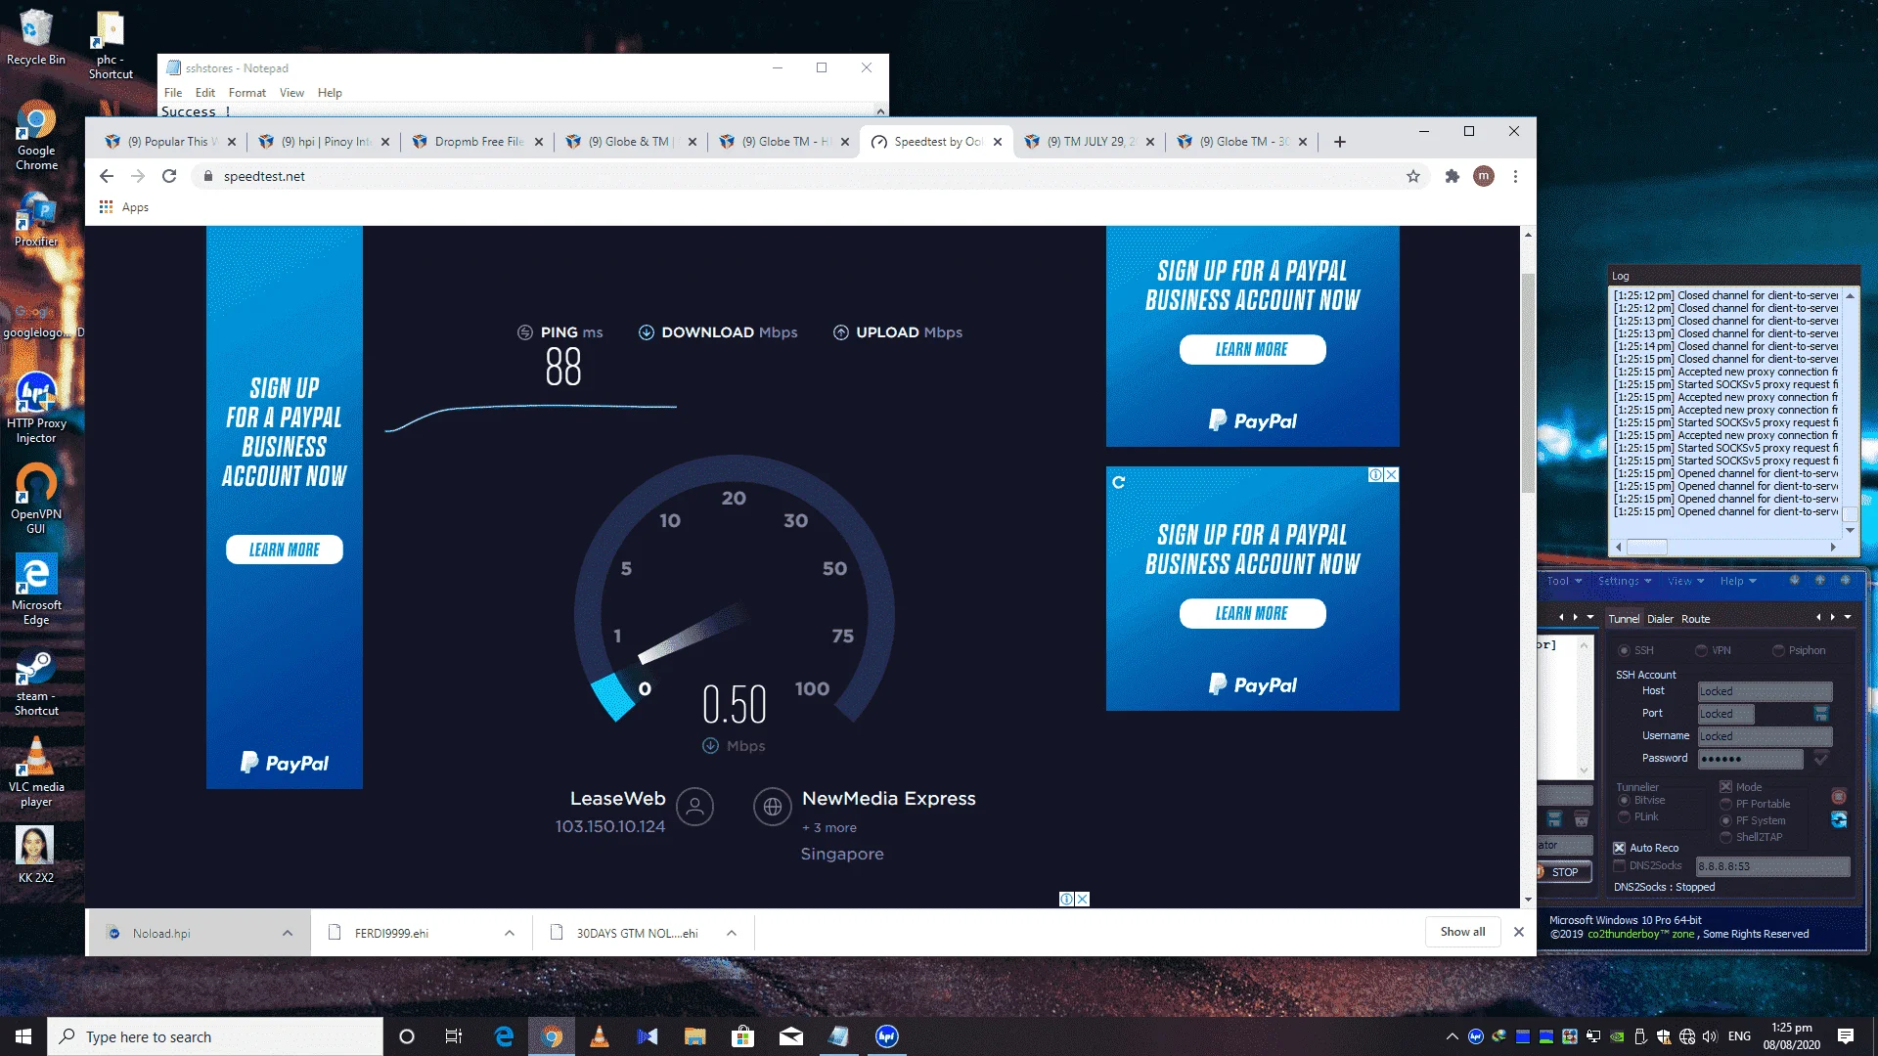Click the HPI icon in the taskbar
The height and width of the screenshot is (1056, 1878).
coord(886,1036)
